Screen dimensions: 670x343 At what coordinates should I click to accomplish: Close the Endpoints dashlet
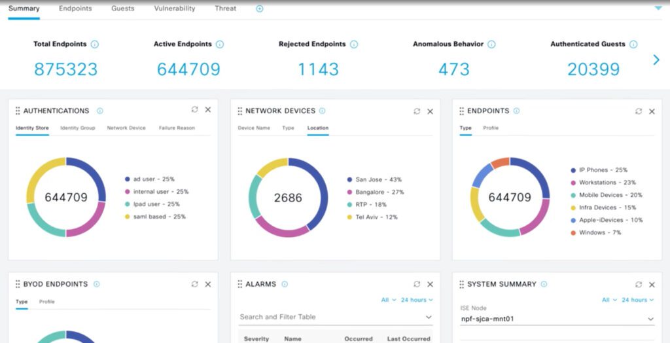coord(652,111)
